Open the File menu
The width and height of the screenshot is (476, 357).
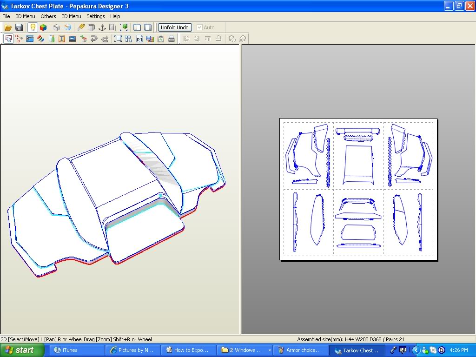click(6, 16)
